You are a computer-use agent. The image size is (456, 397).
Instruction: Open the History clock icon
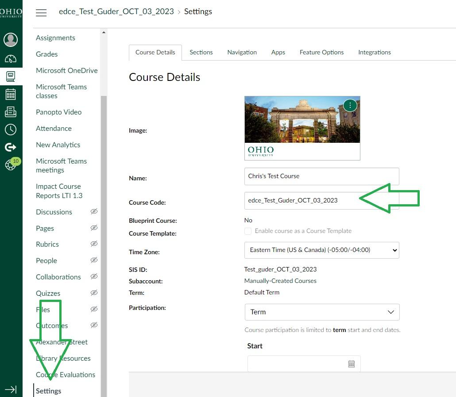(x=11, y=130)
